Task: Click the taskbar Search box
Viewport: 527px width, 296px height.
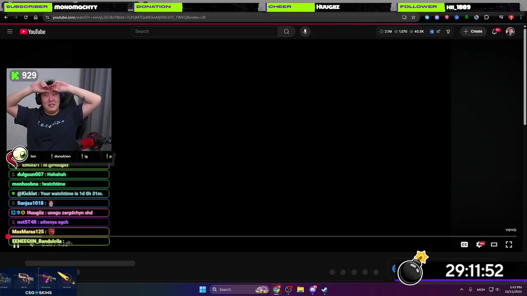Action: [240, 289]
